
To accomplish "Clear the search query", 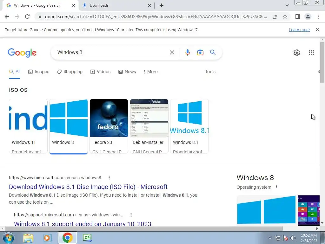I will coord(172,52).
